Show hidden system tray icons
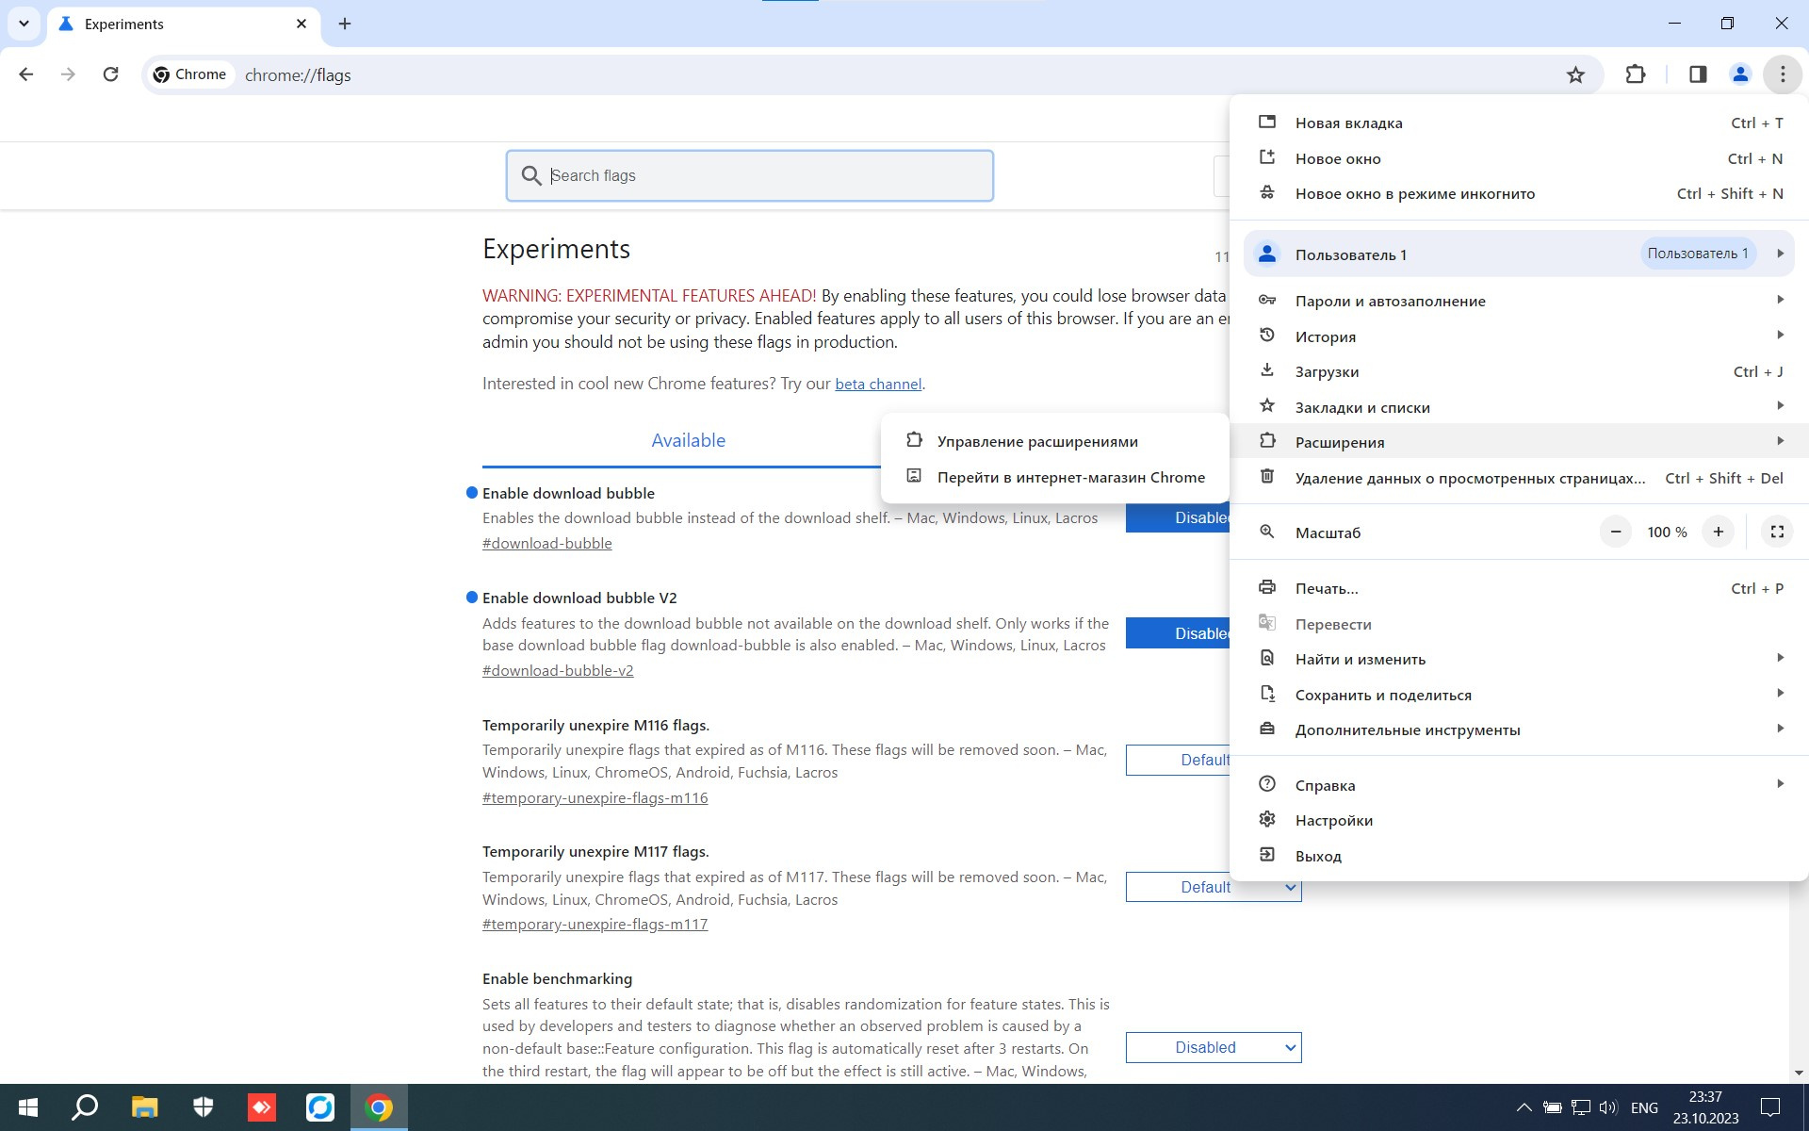 coord(1523,1107)
